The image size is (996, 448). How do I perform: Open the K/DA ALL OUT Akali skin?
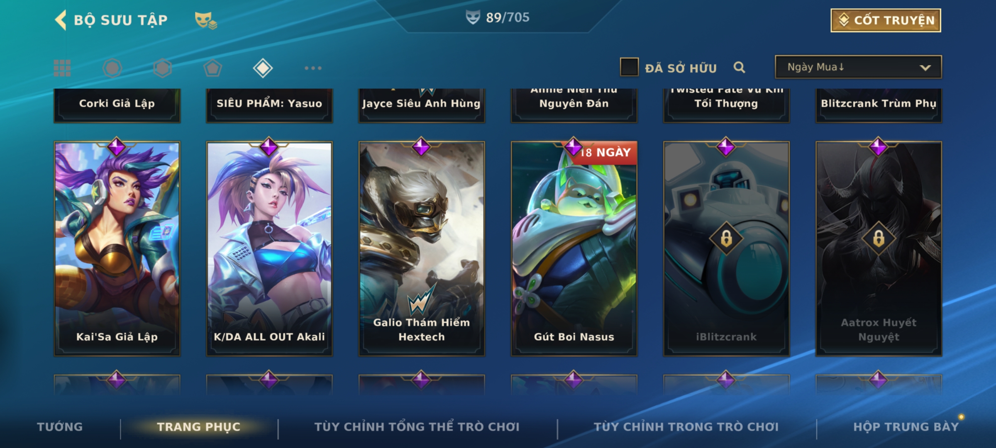coord(269,249)
